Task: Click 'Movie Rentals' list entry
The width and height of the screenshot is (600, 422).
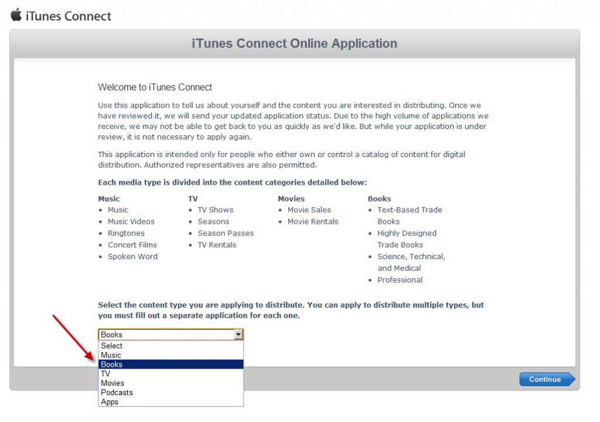Action: [313, 222]
